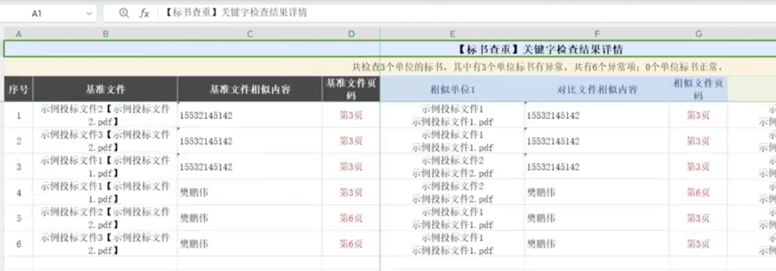The image size is (776, 271).
Task: Click the 序号 header cell
Action: click(19, 89)
